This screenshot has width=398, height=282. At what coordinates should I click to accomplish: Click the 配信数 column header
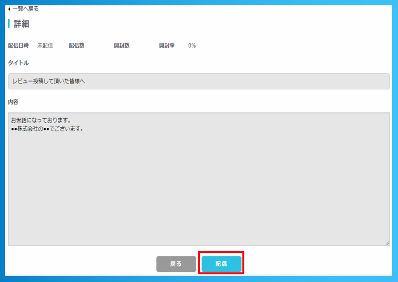(x=76, y=45)
